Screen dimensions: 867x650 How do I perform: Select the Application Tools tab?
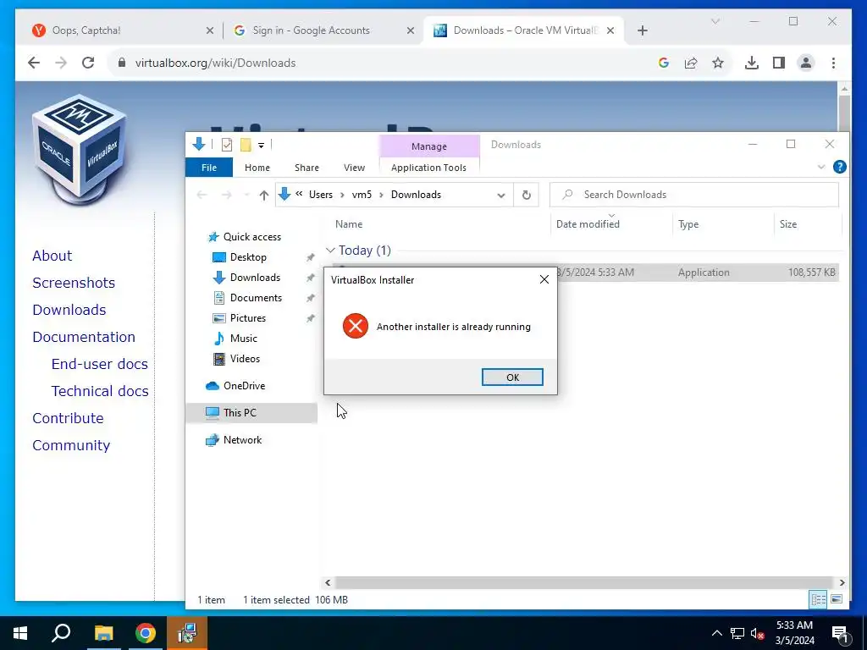[428, 168]
